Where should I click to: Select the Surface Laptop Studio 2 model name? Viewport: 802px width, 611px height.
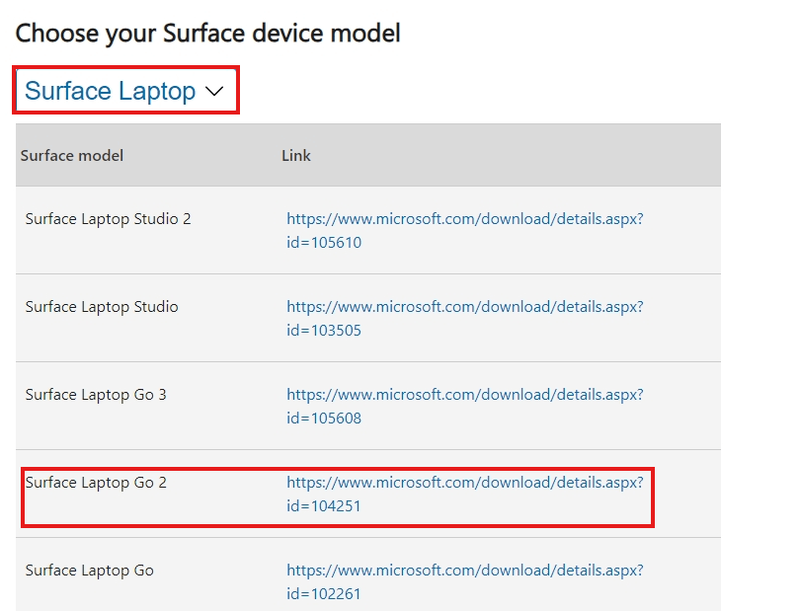[108, 219]
